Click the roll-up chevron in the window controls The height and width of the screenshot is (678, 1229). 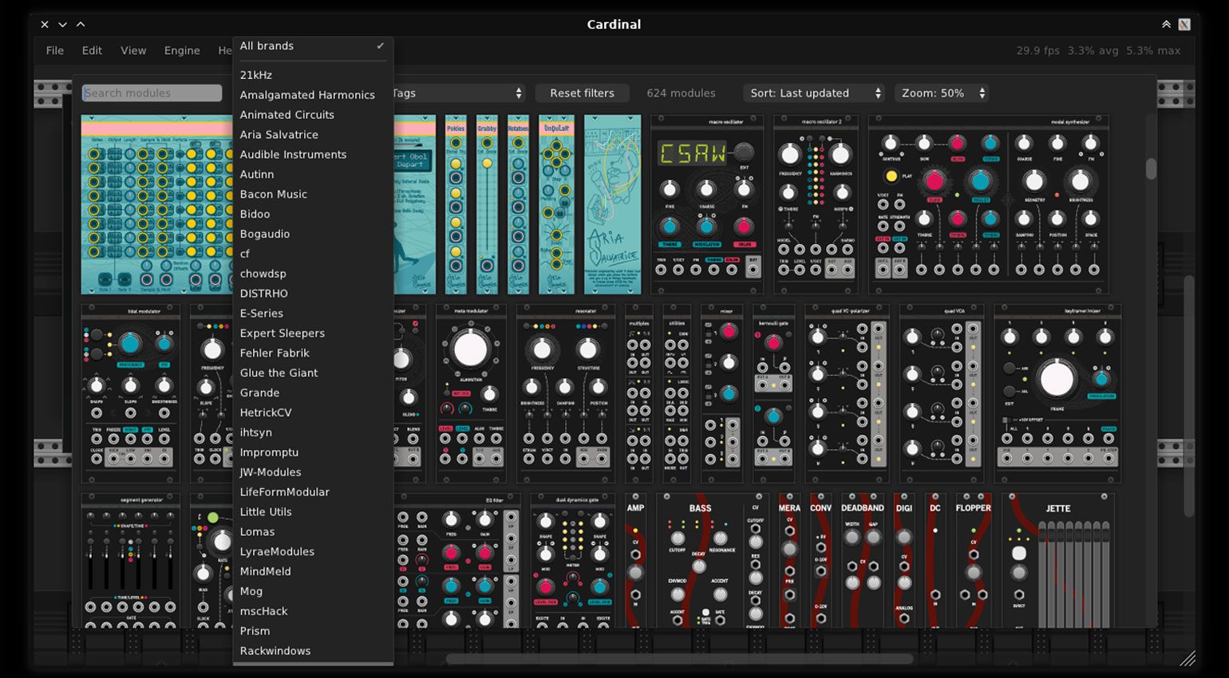coord(80,24)
